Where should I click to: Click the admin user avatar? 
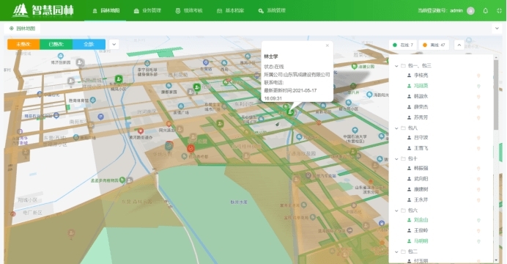point(471,11)
